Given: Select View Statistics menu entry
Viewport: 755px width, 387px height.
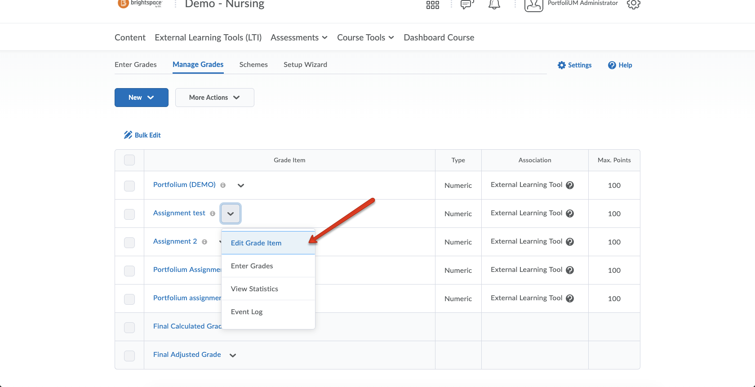Looking at the screenshot, I should click(268, 289).
